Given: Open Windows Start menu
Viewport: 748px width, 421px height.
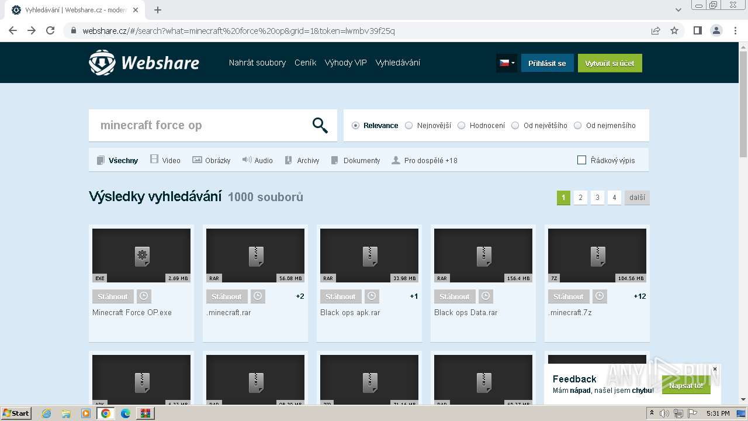Looking at the screenshot, I should click(x=16, y=413).
